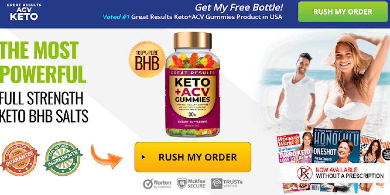Click the Get My Free Bottle text
Screen dimensions: 390x195
click(239, 7)
